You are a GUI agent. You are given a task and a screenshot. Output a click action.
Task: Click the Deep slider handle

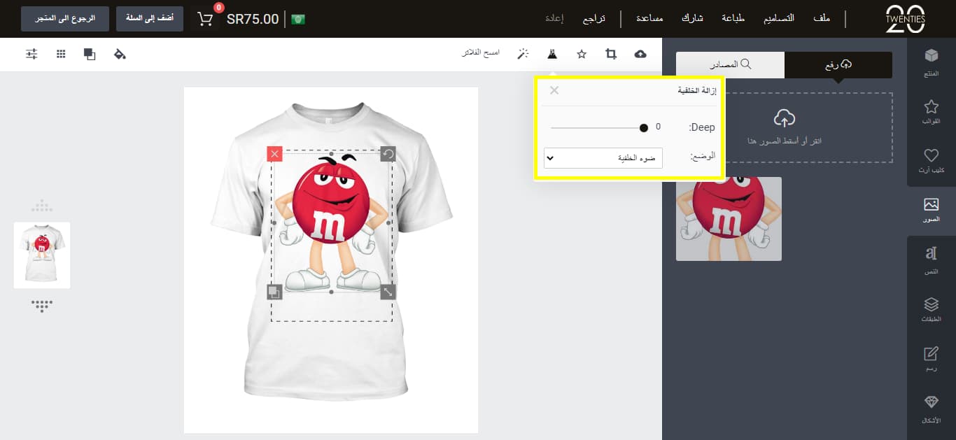click(x=644, y=127)
